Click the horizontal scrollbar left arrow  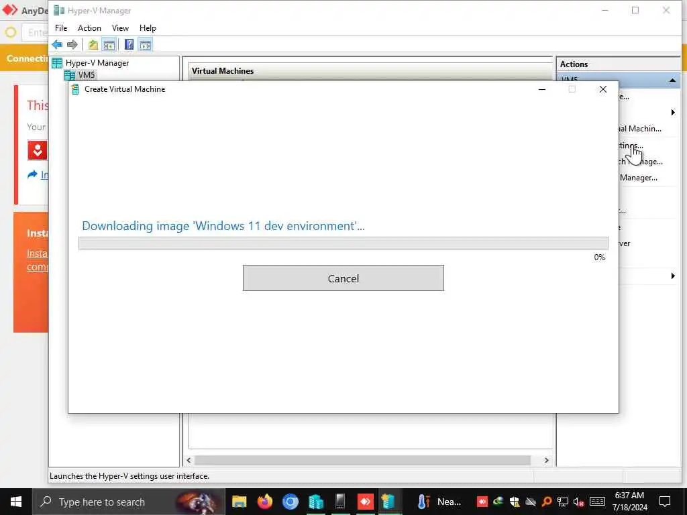(x=189, y=460)
